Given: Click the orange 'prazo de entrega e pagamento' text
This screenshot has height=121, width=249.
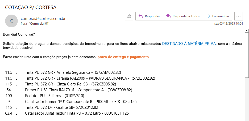Looking at the screenshot, I should tap(123, 57).
